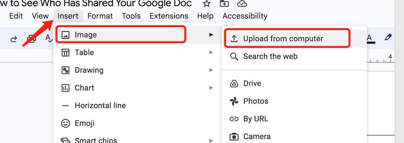Image resolution: width=404 pixels, height=143 pixels.
Task: Choose Photos as image source
Action: pos(294,101)
